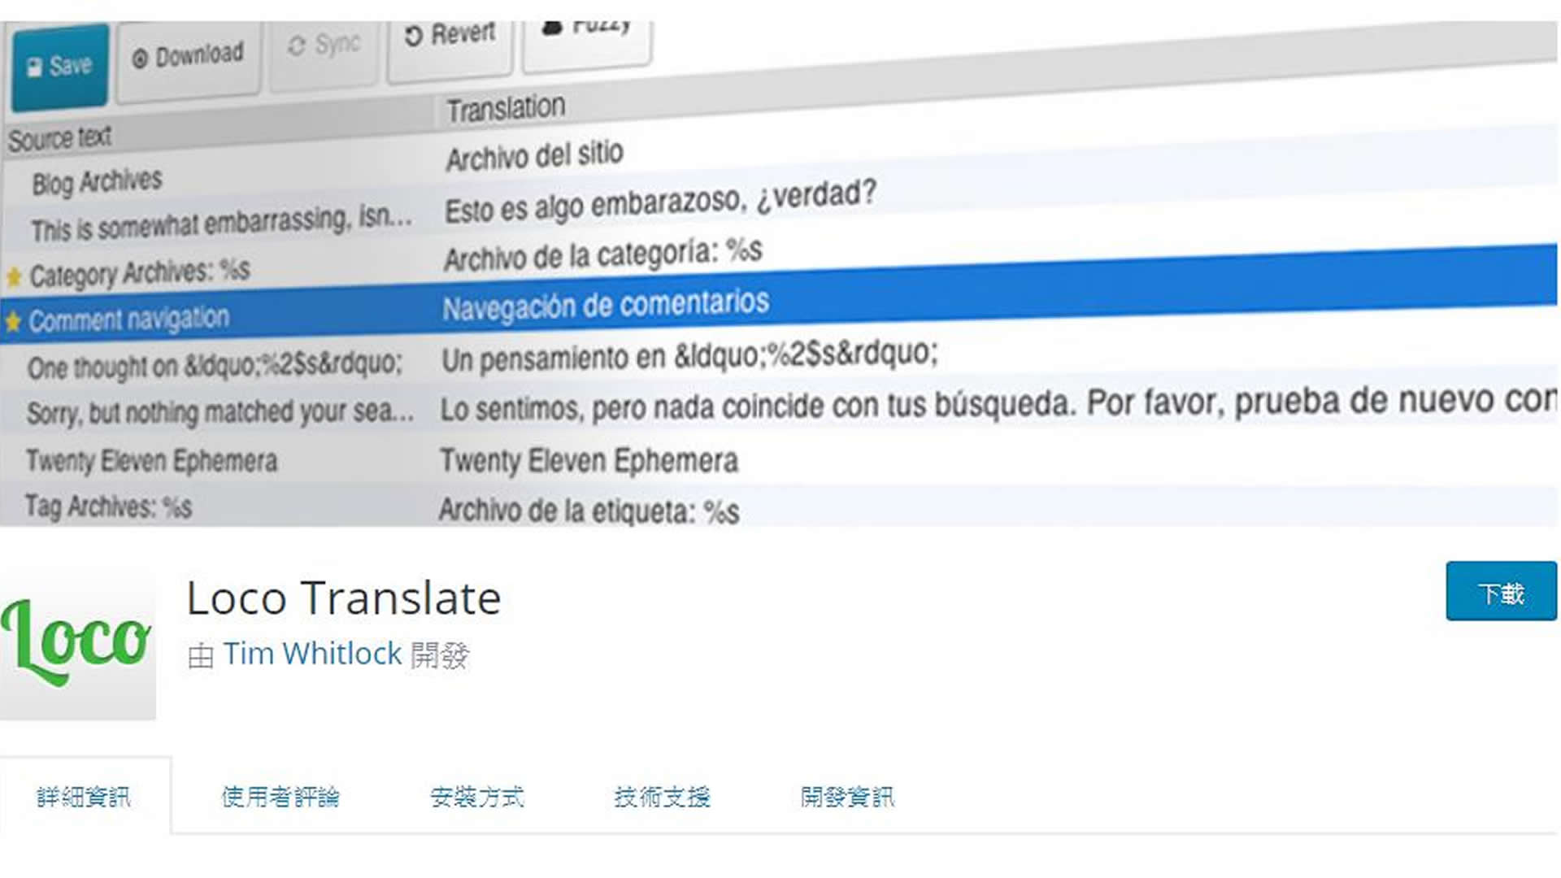
Task: Click the 'Un pensamiento en' translation
Action: [x=689, y=356]
